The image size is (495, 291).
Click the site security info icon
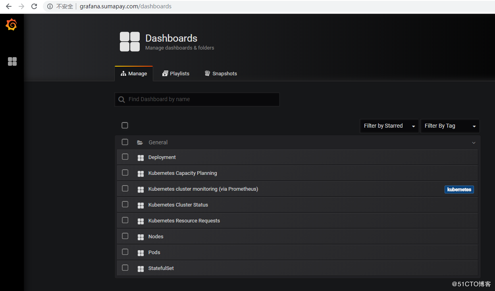click(x=50, y=6)
